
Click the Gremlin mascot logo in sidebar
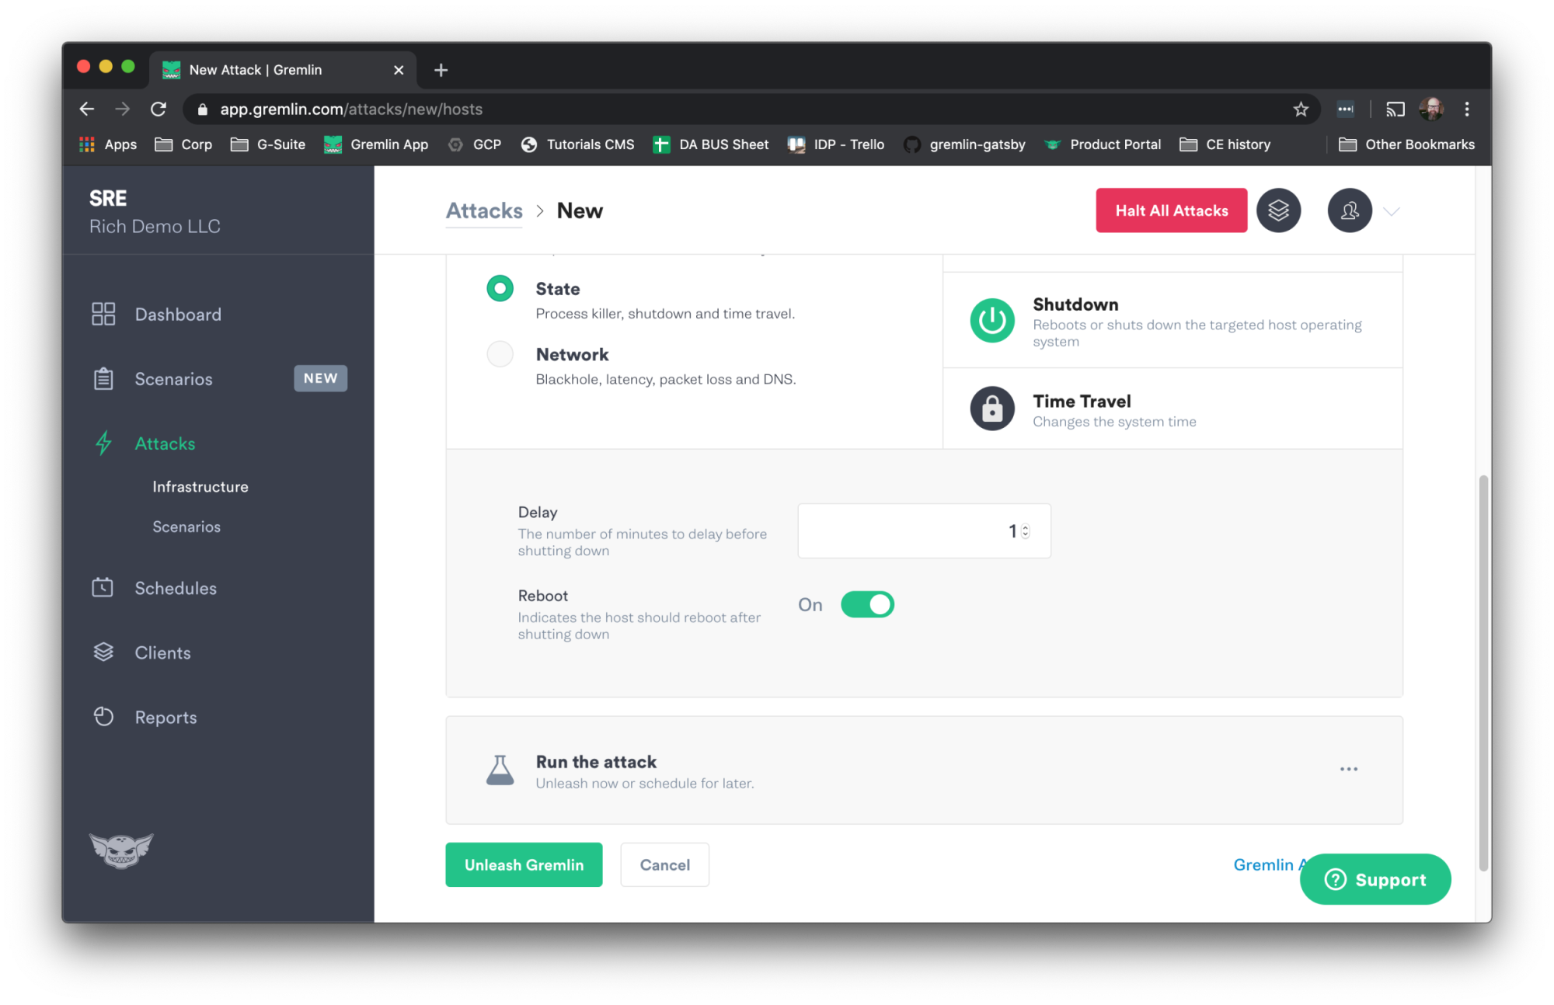coord(121,850)
